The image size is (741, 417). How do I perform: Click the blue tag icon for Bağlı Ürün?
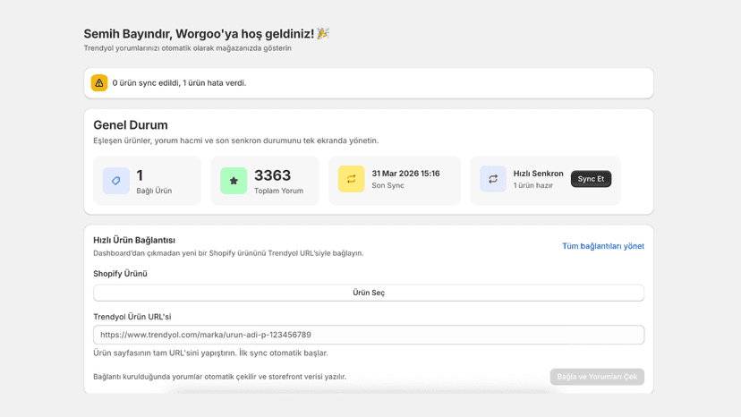[116, 181]
